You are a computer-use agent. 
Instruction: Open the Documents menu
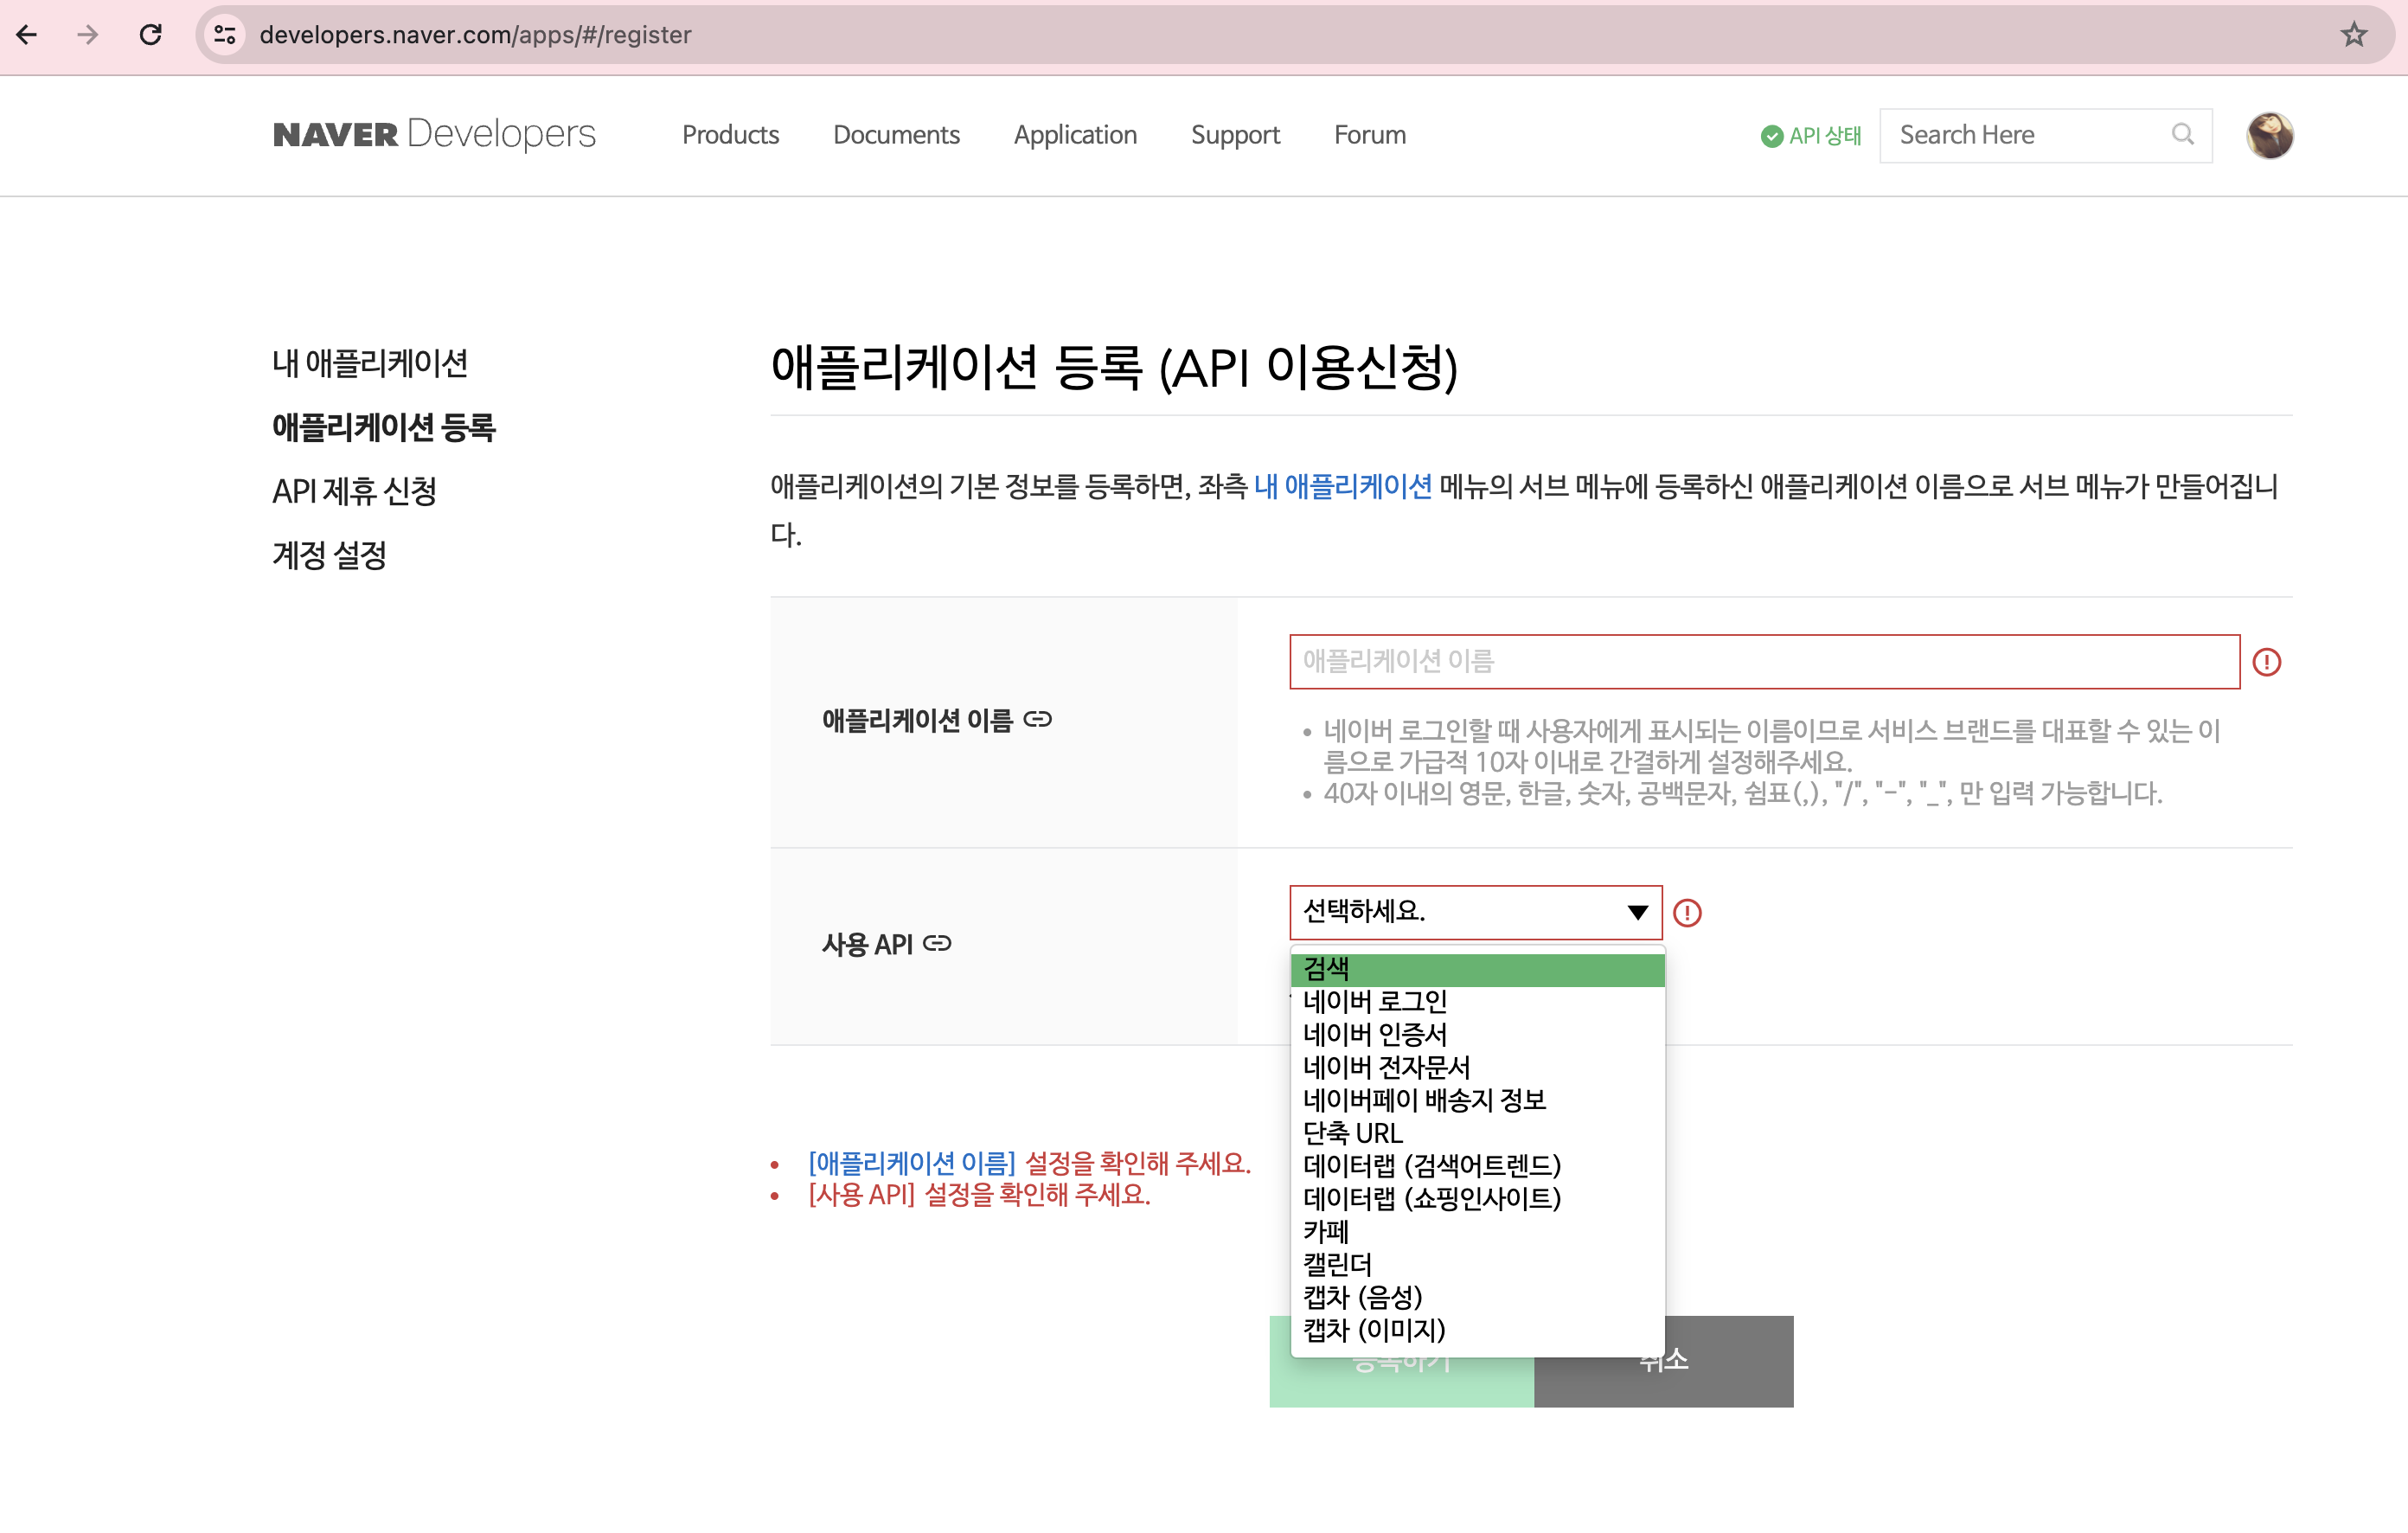click(x=896, y=135)
